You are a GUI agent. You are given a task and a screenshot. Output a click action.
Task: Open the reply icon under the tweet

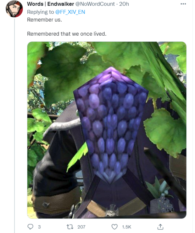pos(30,227)
